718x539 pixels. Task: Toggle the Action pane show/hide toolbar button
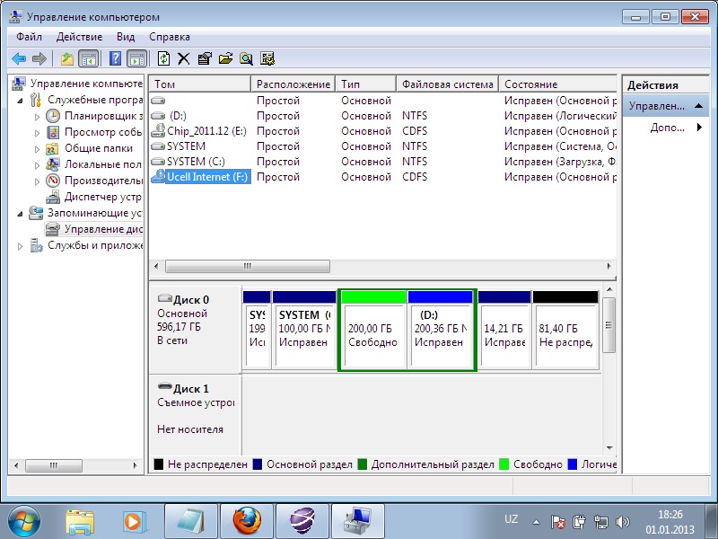point(136,58)
